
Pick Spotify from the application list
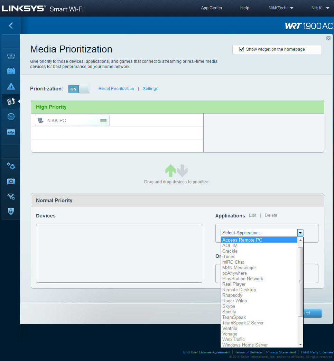point(259,312)
